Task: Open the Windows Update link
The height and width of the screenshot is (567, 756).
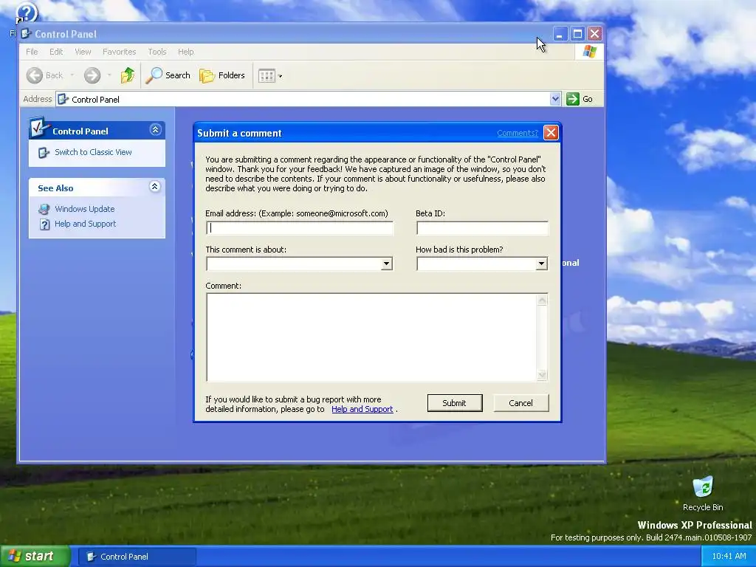Action: [84, 209]
